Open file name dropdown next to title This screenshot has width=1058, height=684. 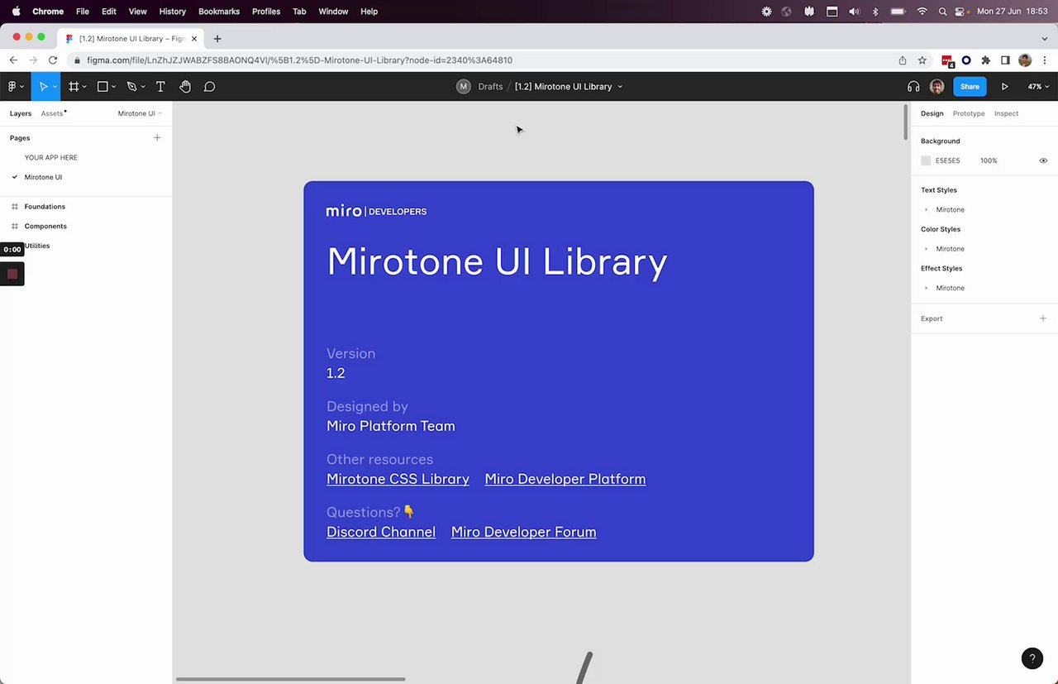[620, 87]
